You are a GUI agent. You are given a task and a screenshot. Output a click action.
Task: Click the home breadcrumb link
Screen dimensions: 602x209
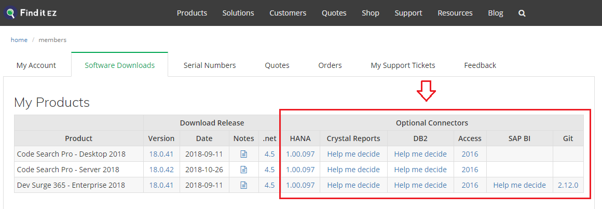(19, 40)
